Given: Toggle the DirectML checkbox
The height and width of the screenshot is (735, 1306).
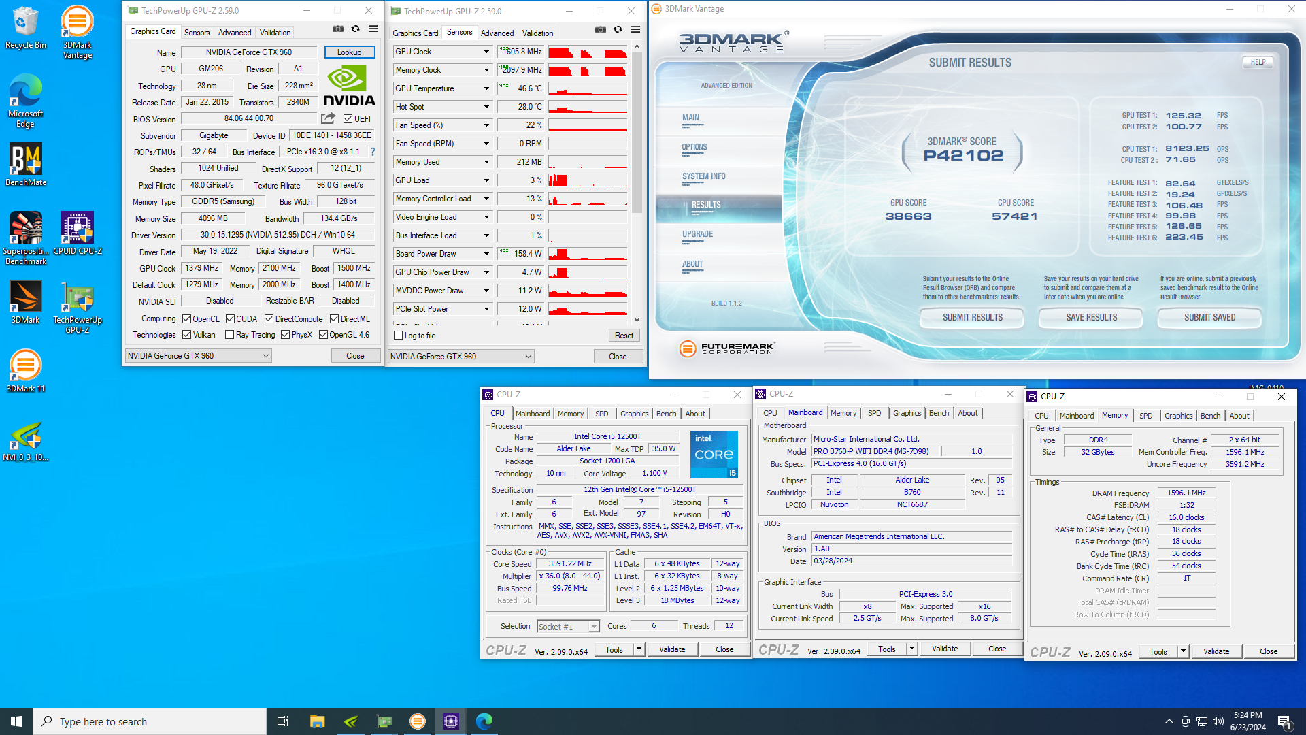Looking at the screenshot, I should tap(335, 319).
